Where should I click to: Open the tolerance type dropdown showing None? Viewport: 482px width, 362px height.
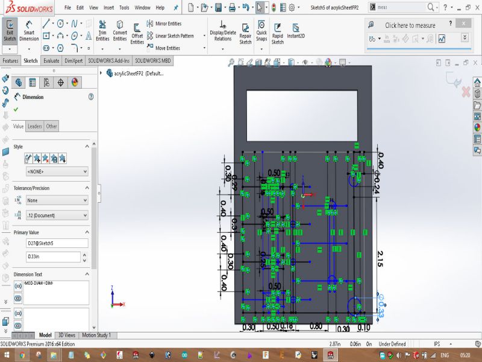pos(57,200)
